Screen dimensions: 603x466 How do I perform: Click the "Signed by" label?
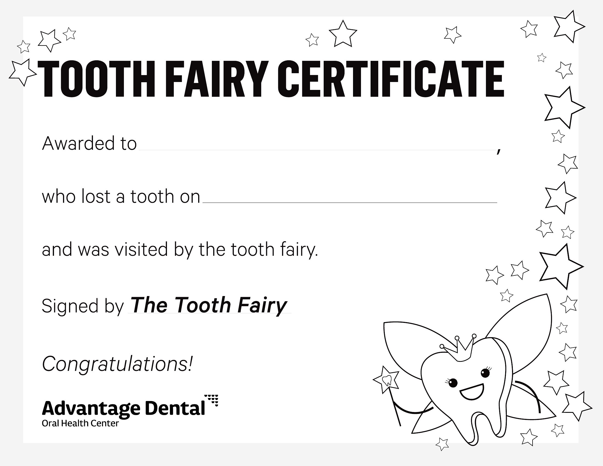pyautogui.click(x=83, y=306)
